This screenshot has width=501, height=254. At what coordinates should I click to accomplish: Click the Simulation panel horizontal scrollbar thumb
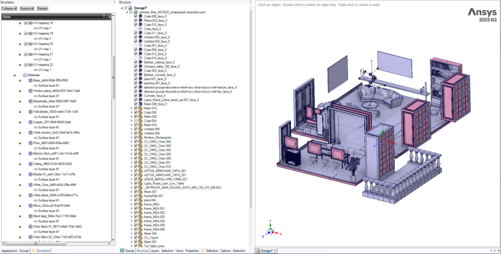(x=35, y=244)
